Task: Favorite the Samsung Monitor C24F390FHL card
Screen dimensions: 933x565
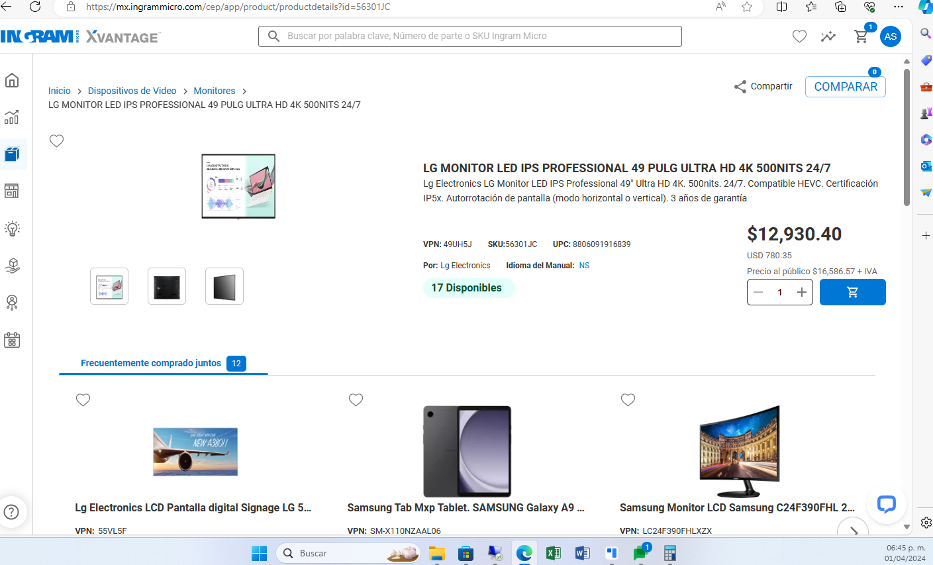Action: tap(628, 399)
